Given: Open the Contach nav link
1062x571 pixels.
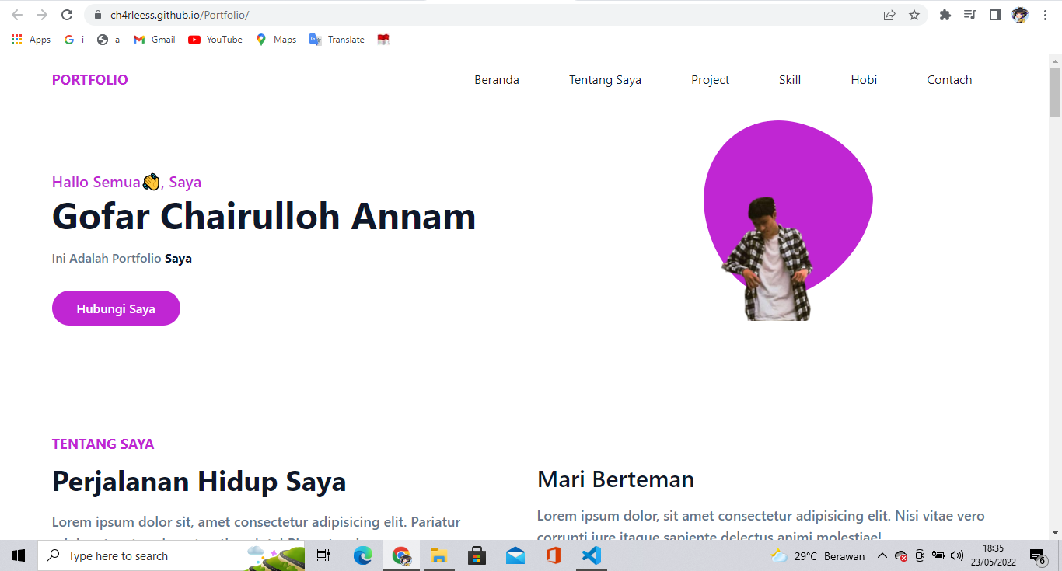Looking at the screenshot, I should [x=949, y=80].
